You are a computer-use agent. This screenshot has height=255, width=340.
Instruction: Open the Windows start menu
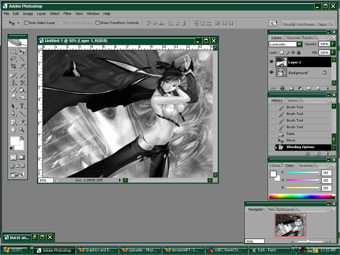click(15, 250)
